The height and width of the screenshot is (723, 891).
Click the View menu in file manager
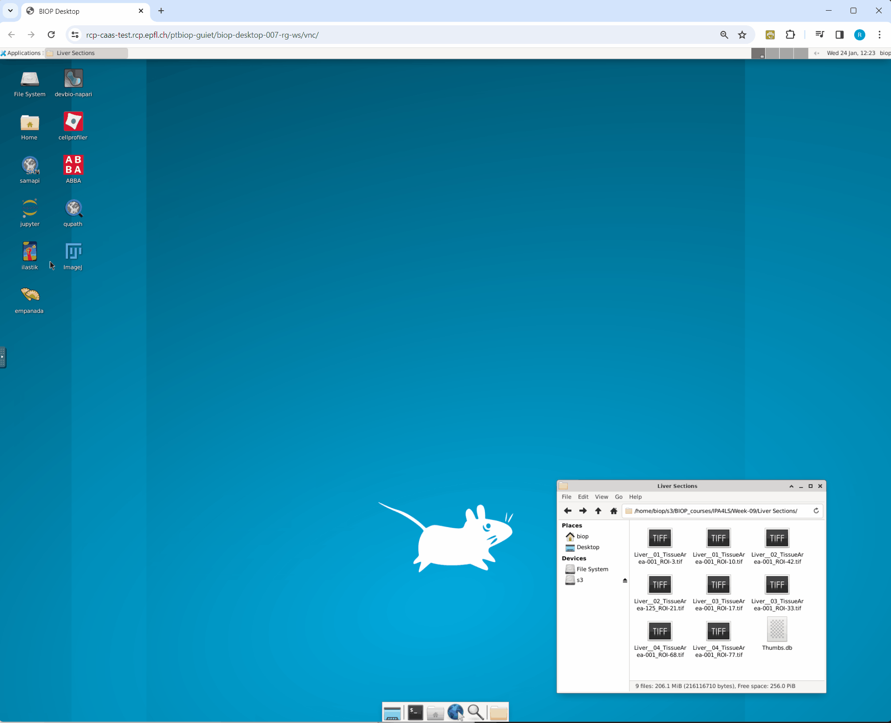point(602,496)
